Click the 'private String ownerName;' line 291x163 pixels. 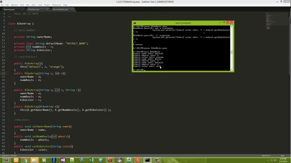click(x=33, y=37)
